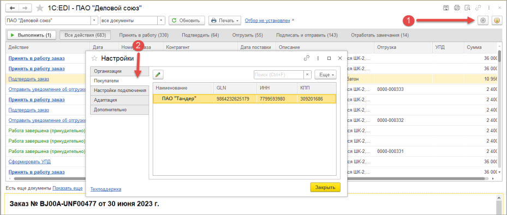Viewport: 507px width, 215px height.
Task: Switch to 'Отработать замечания (14)' tab
Action: click(x=380, y=35)
